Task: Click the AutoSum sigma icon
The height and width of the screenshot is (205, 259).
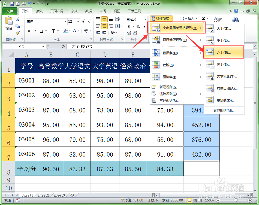Action: point(203,18)
